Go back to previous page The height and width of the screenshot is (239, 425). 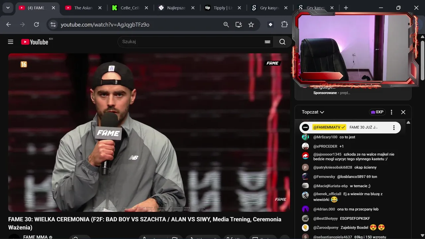point(9,25)
